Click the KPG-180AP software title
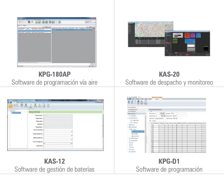The image size is (224, 176). [55, 74]
